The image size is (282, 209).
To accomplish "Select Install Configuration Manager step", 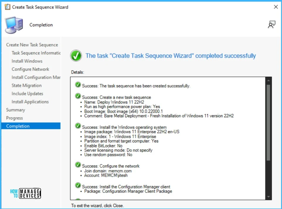I will pyautogui.click(x=36, y=77).
